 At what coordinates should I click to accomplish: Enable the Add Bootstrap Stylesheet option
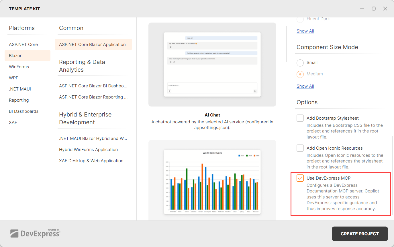pos(300,118)
